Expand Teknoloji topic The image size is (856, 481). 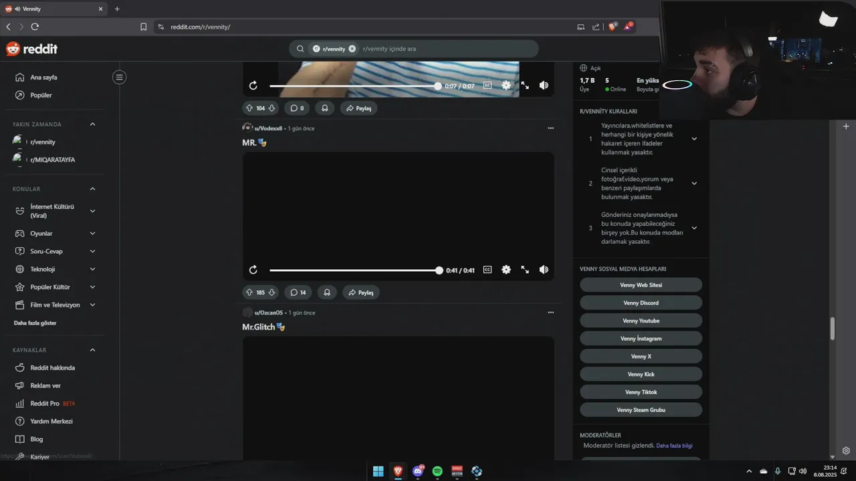pos(92,269)
